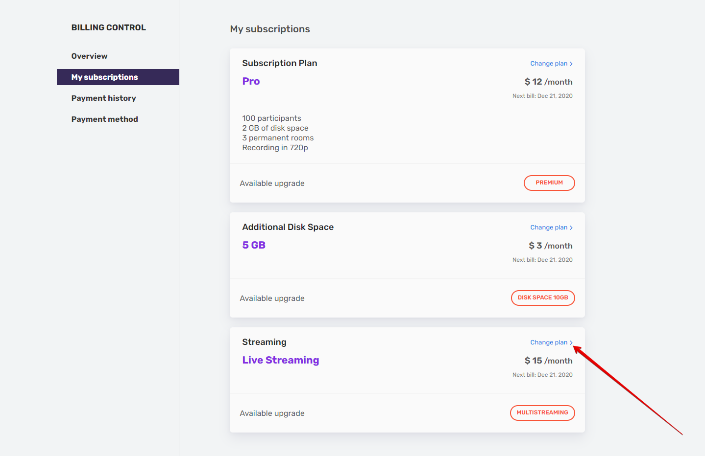Upgrade to DISK SPACE 10GB

(543, 298)
